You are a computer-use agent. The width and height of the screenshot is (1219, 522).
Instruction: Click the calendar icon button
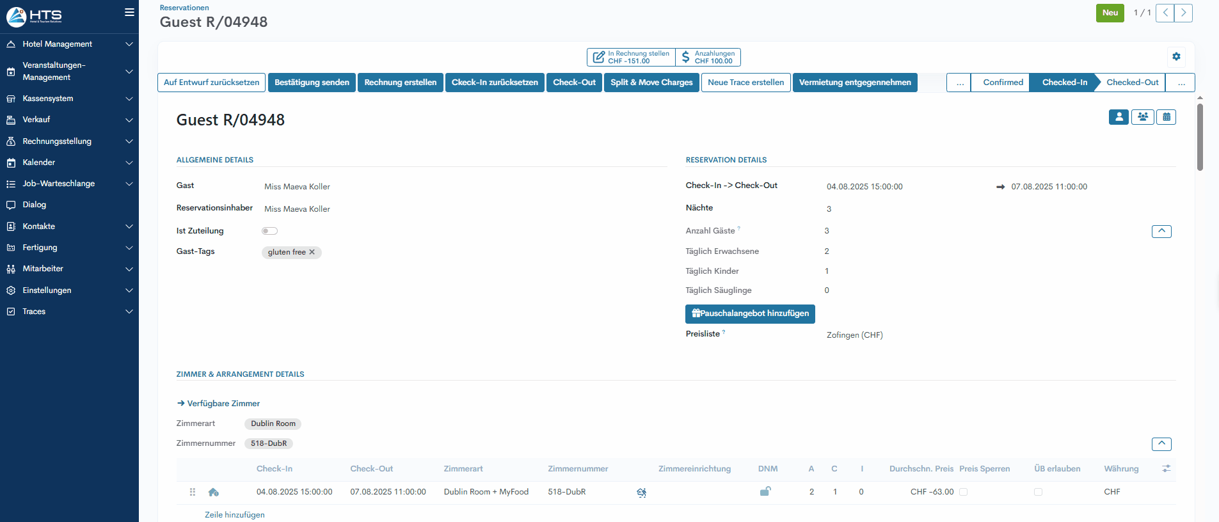(1166, 117)
